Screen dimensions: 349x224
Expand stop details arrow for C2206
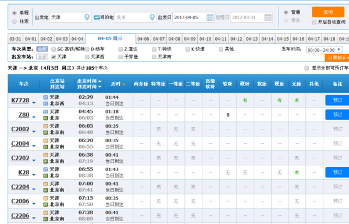pos(34,218)
